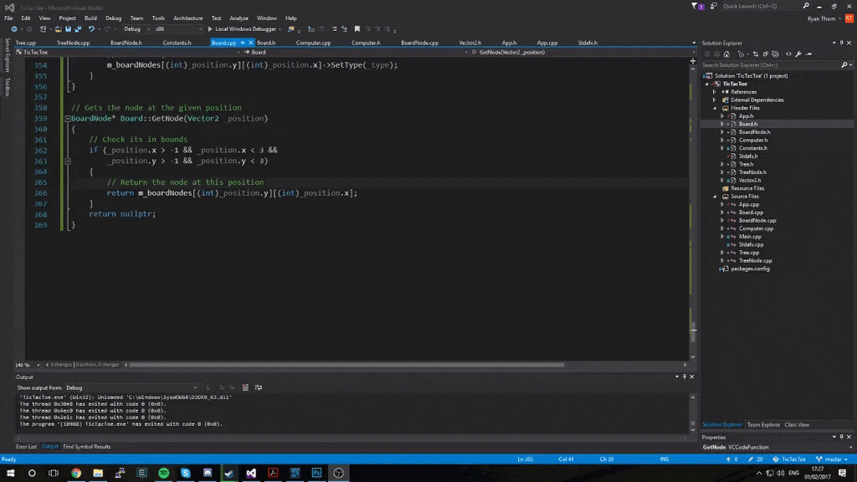Toggle pin on the Board.cpp tab
857x482 pixels.
click(x=243, y=43)
